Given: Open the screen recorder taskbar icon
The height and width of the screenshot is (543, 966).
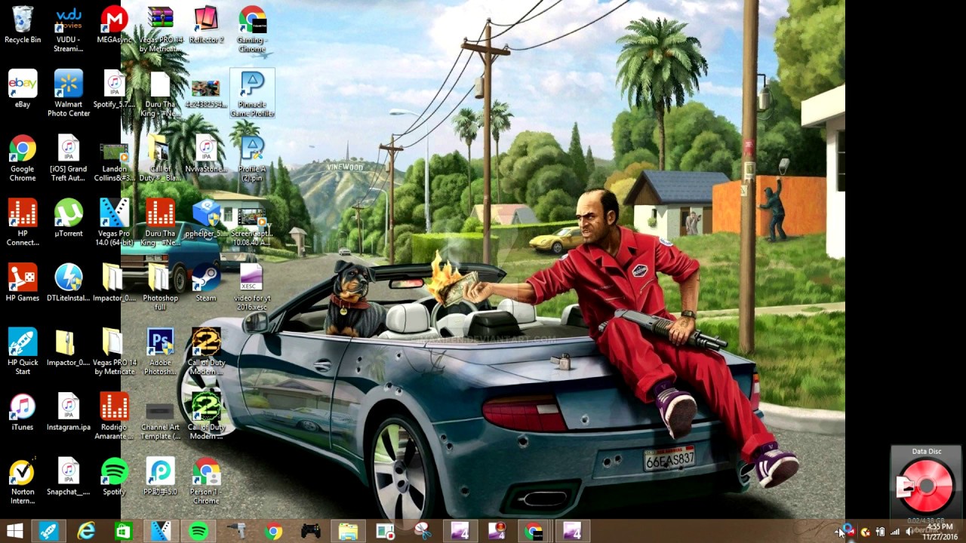Looking at the screenshot, I should [x=385, y=531].
